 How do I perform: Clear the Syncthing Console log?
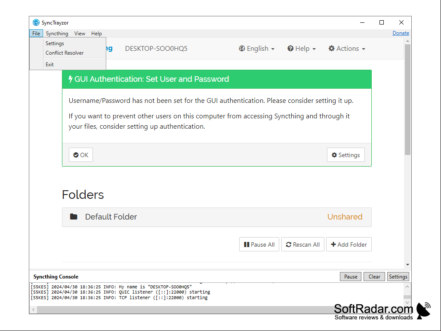click(x=374, y=277)
